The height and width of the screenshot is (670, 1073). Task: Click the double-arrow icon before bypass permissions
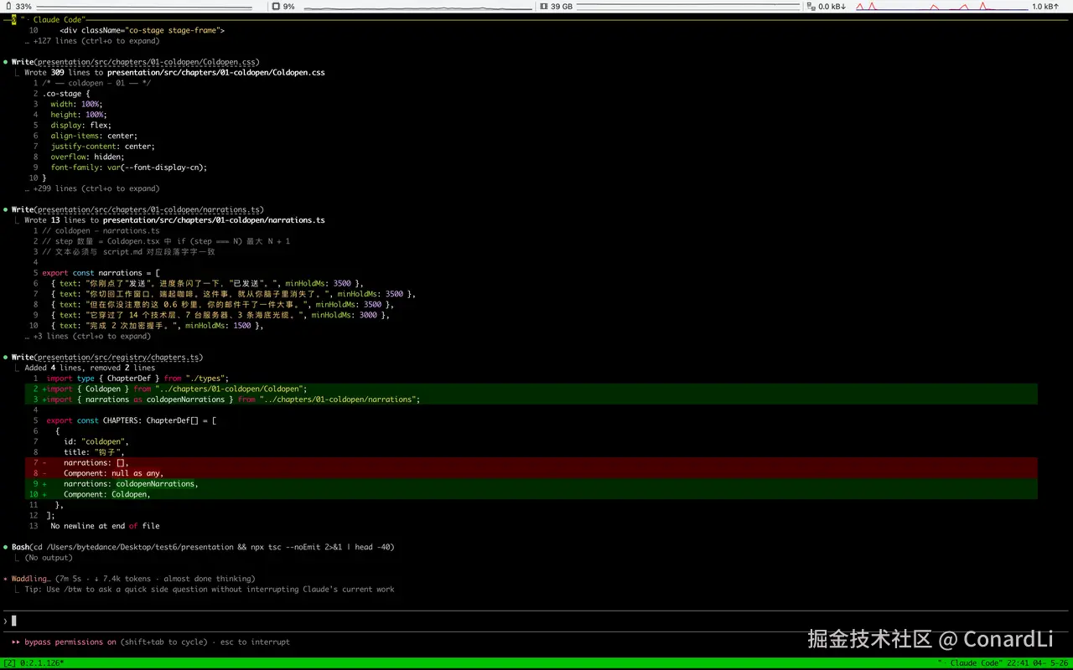(16, 642)
